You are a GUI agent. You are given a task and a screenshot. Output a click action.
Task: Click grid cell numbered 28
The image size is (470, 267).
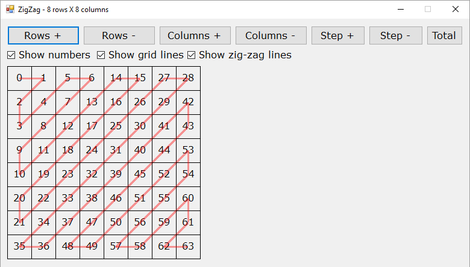click(x=188, y=78)
